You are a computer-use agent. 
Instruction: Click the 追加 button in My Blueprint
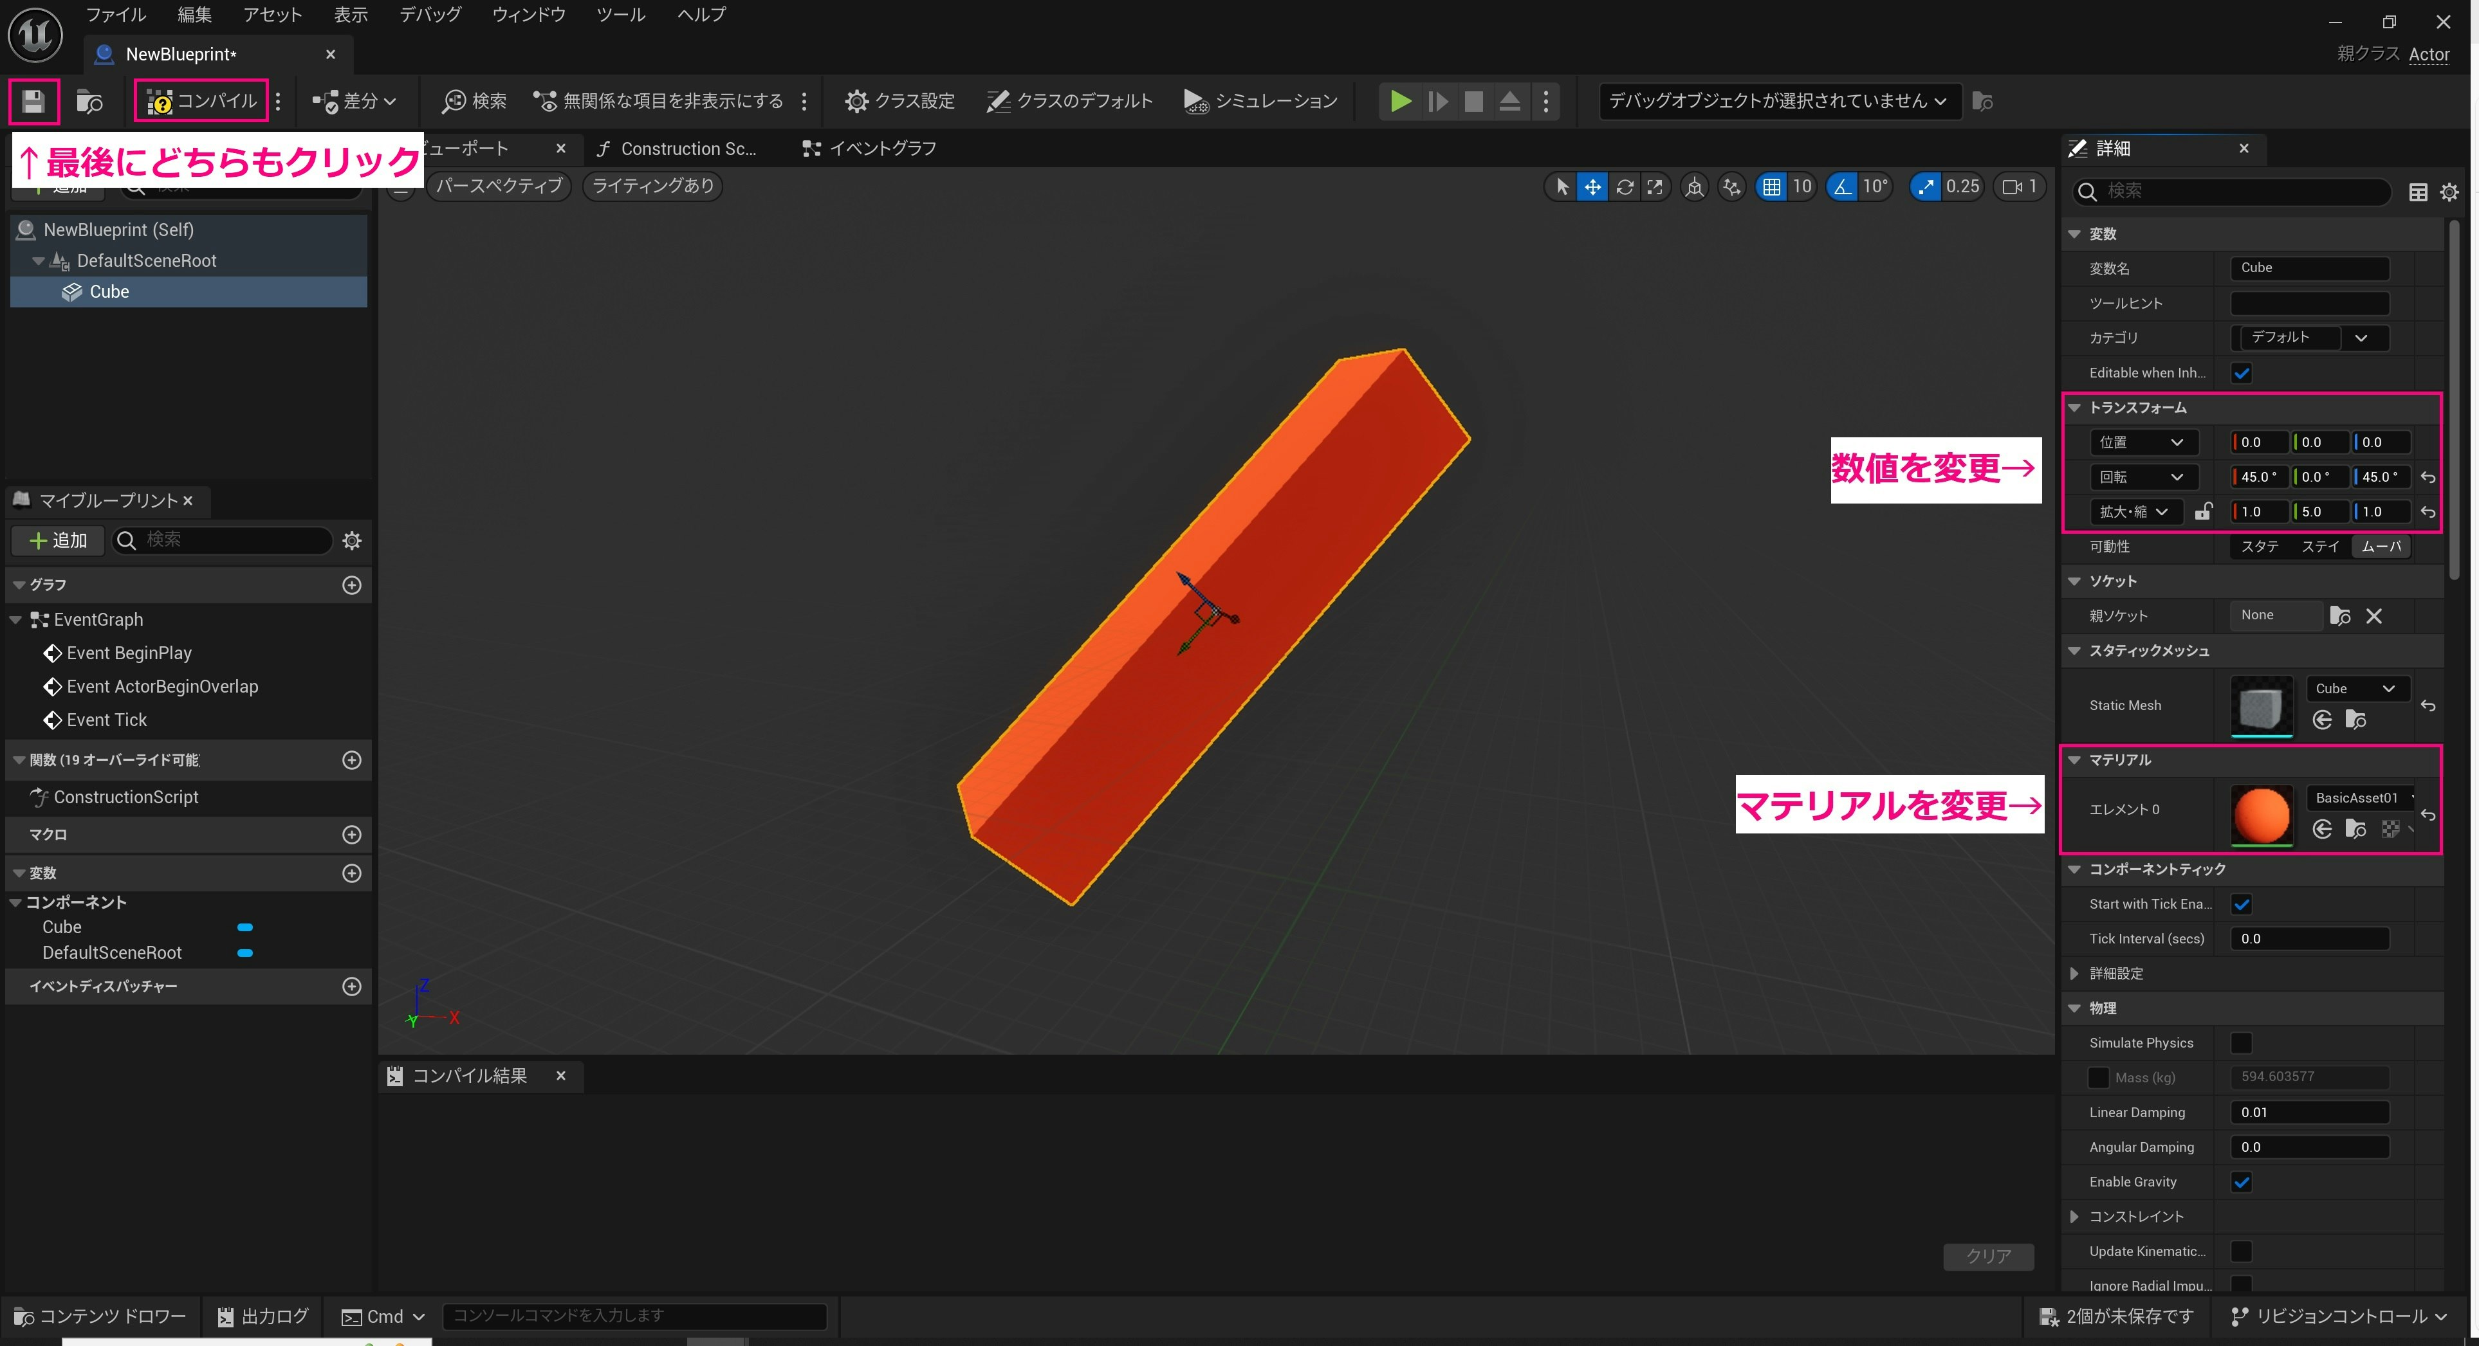click(57, 540)
